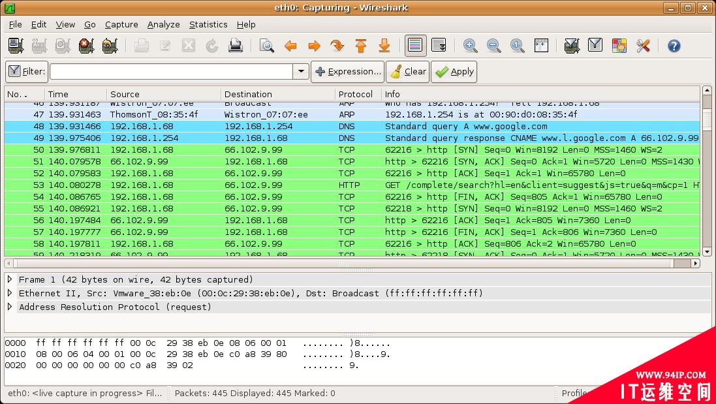Click the save capture file icon
This screenshot has height=404, width=716.
pos(165,46)
